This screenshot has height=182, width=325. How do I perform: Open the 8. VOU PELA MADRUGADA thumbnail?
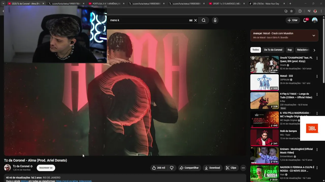[x=264, y=120]
